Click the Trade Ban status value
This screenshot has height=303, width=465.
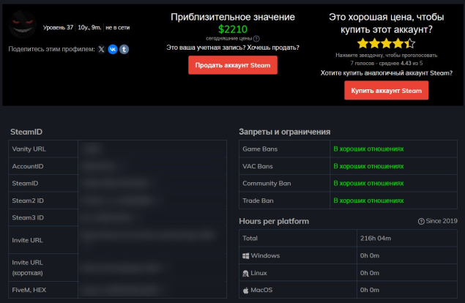pyautogui.click(x=368, y=201)
